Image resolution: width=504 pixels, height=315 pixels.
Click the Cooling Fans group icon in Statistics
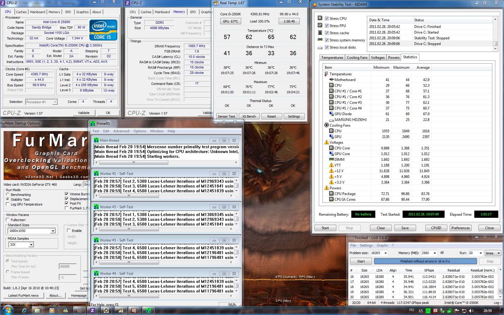pos(326,125)
